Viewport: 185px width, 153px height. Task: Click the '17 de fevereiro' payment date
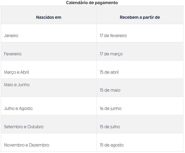tap(113, 36)
